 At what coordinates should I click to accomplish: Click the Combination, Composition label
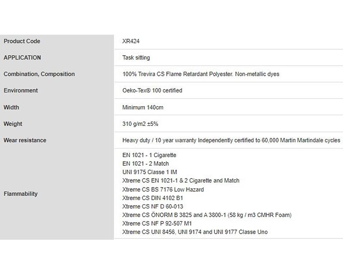point(39,74)
